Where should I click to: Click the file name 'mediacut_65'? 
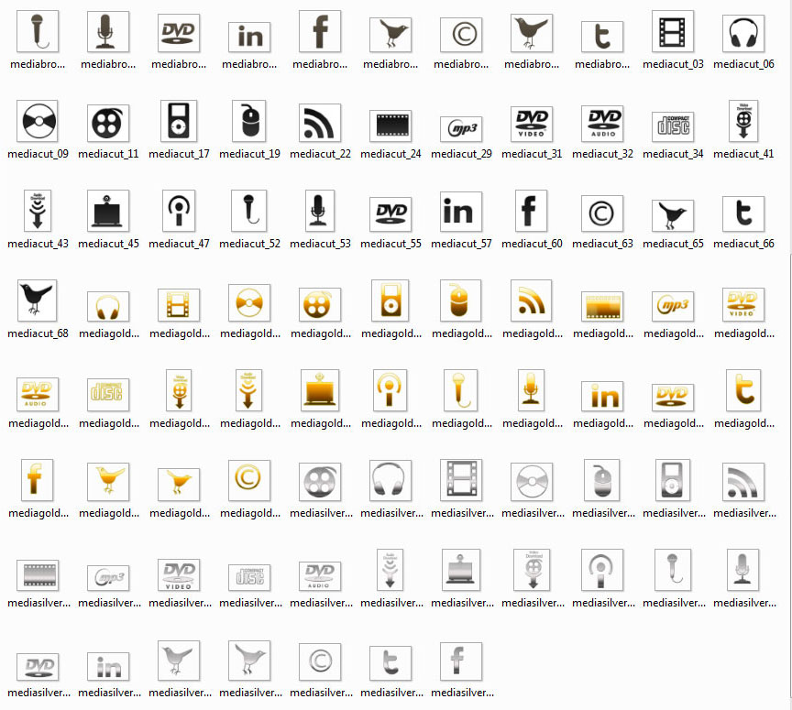click(x=673, y=244)
